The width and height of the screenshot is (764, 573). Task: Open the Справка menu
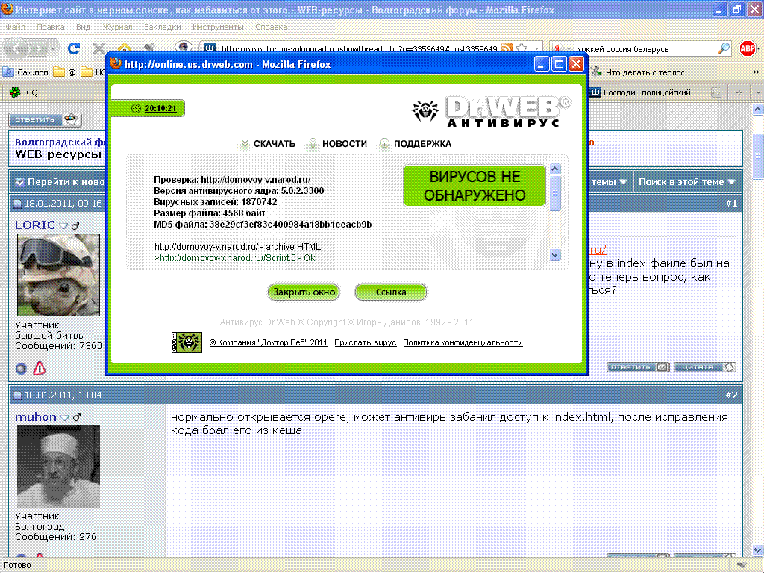(x=271, y=28)
